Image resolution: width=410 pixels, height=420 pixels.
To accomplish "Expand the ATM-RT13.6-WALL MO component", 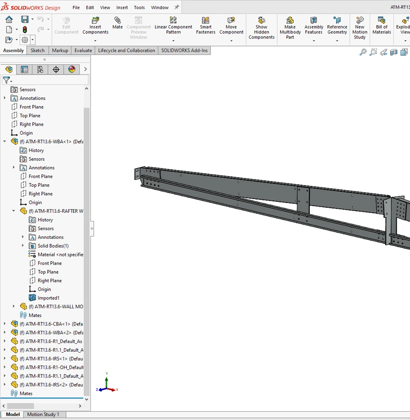I will click(14, 306).
